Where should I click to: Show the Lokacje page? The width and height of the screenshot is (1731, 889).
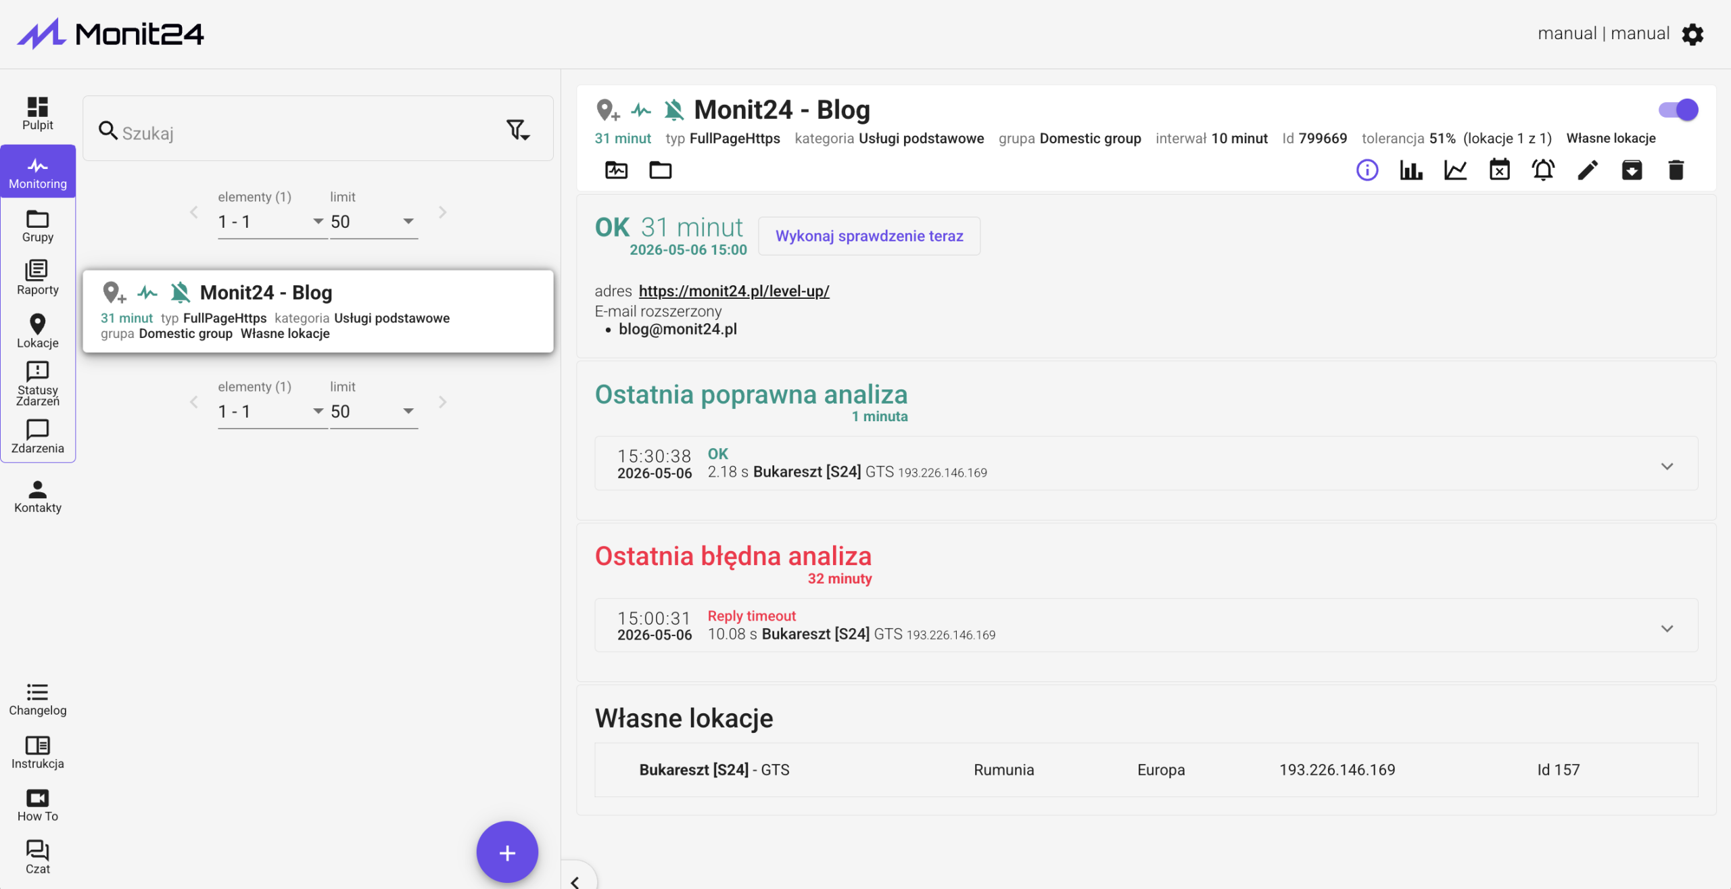coord(37,331)
